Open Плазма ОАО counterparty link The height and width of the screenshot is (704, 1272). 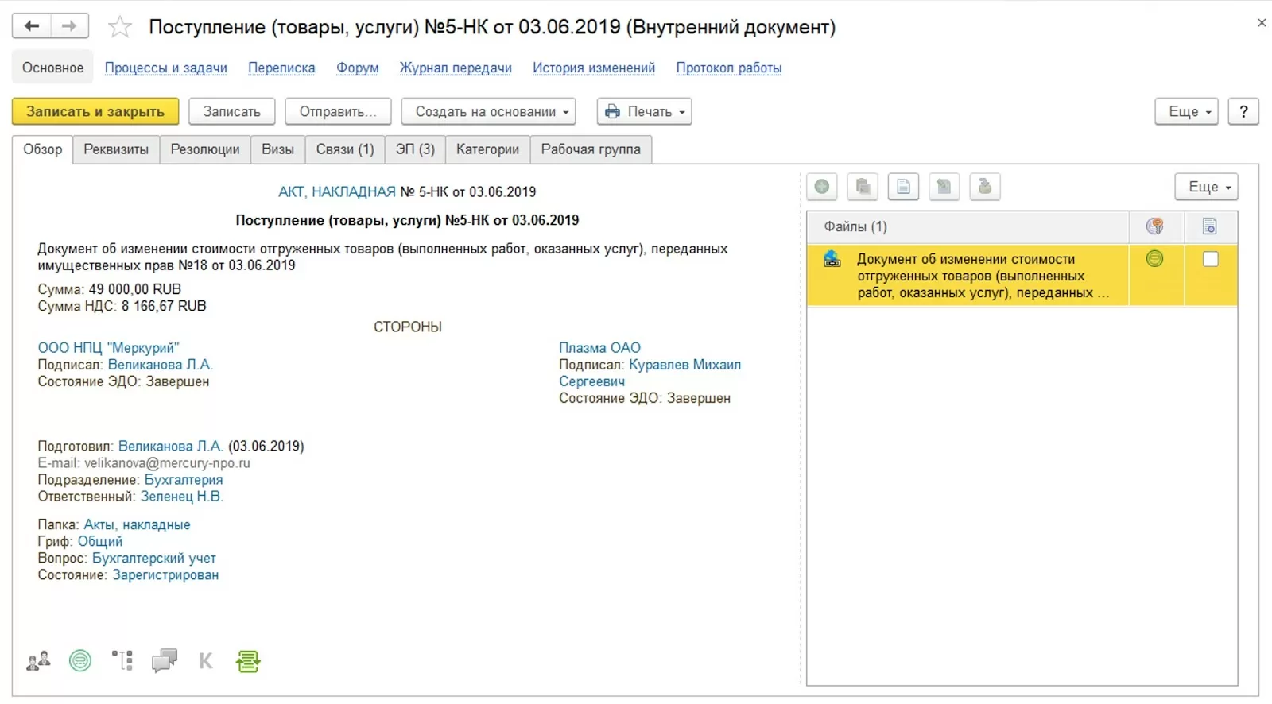click(x=599, y=347)
